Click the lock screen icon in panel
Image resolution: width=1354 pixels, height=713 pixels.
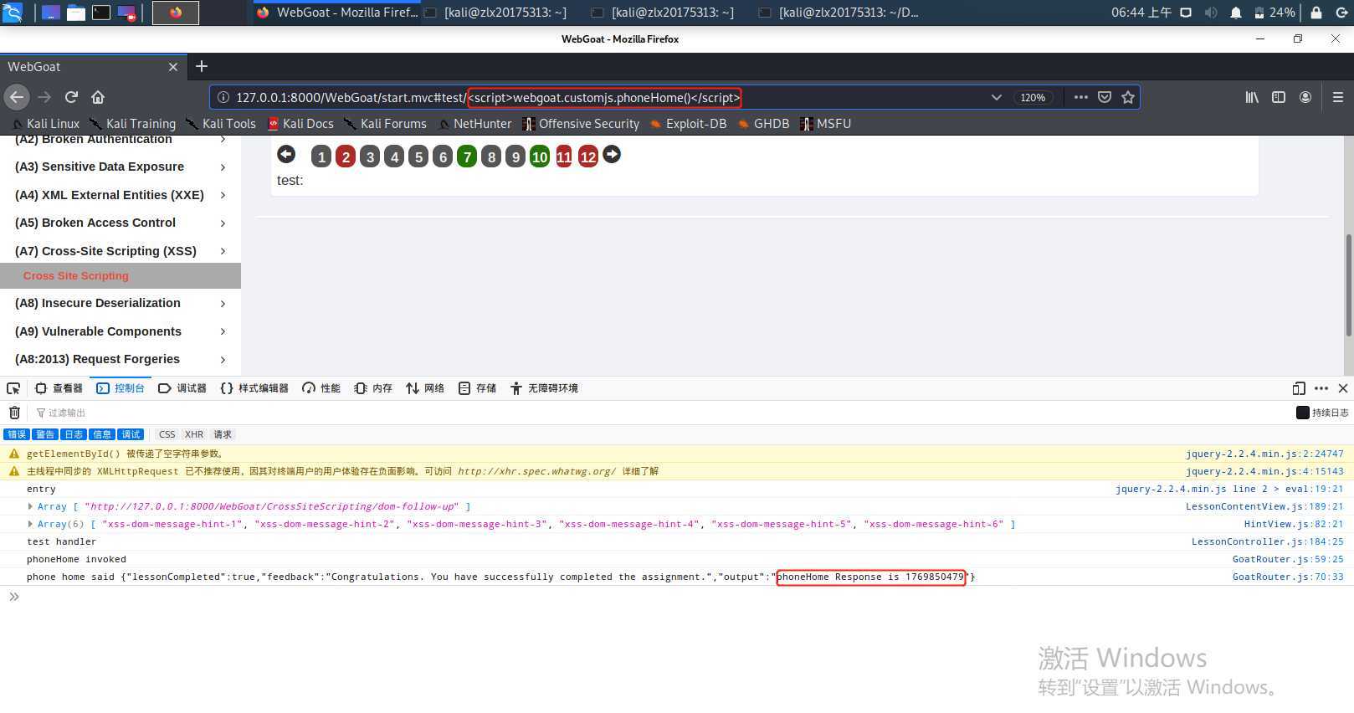tap(1316, 13)
